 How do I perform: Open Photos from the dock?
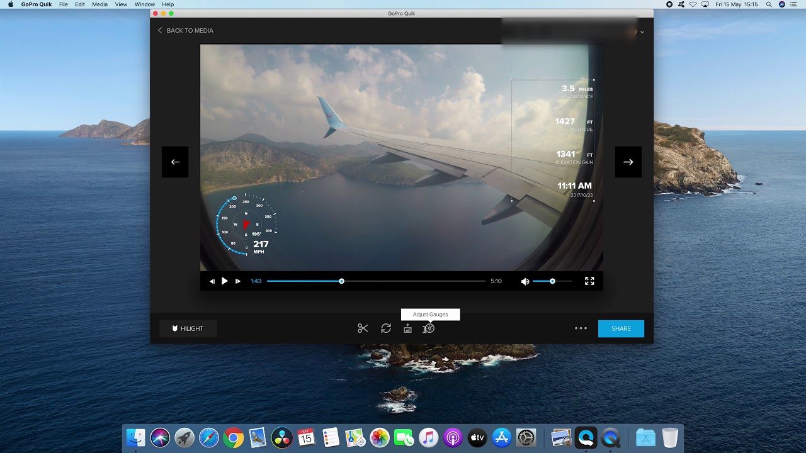(x=380, y=437)
